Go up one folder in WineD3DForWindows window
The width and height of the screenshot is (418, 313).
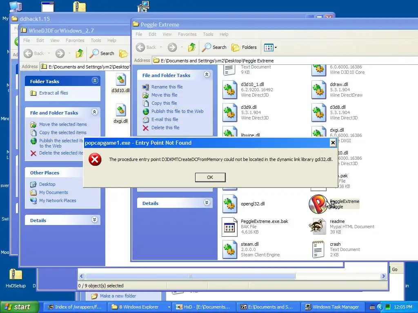[80, 53]
